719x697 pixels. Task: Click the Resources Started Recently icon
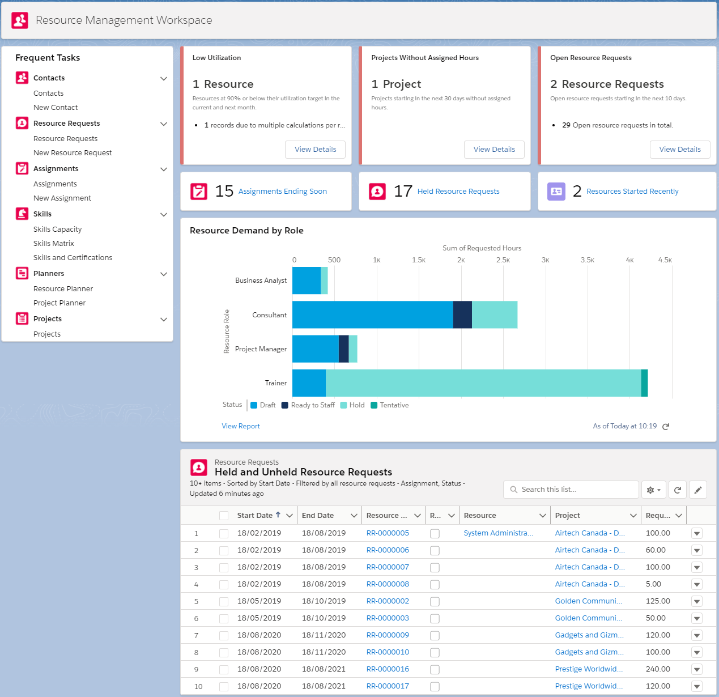click(x=556, y=192)
